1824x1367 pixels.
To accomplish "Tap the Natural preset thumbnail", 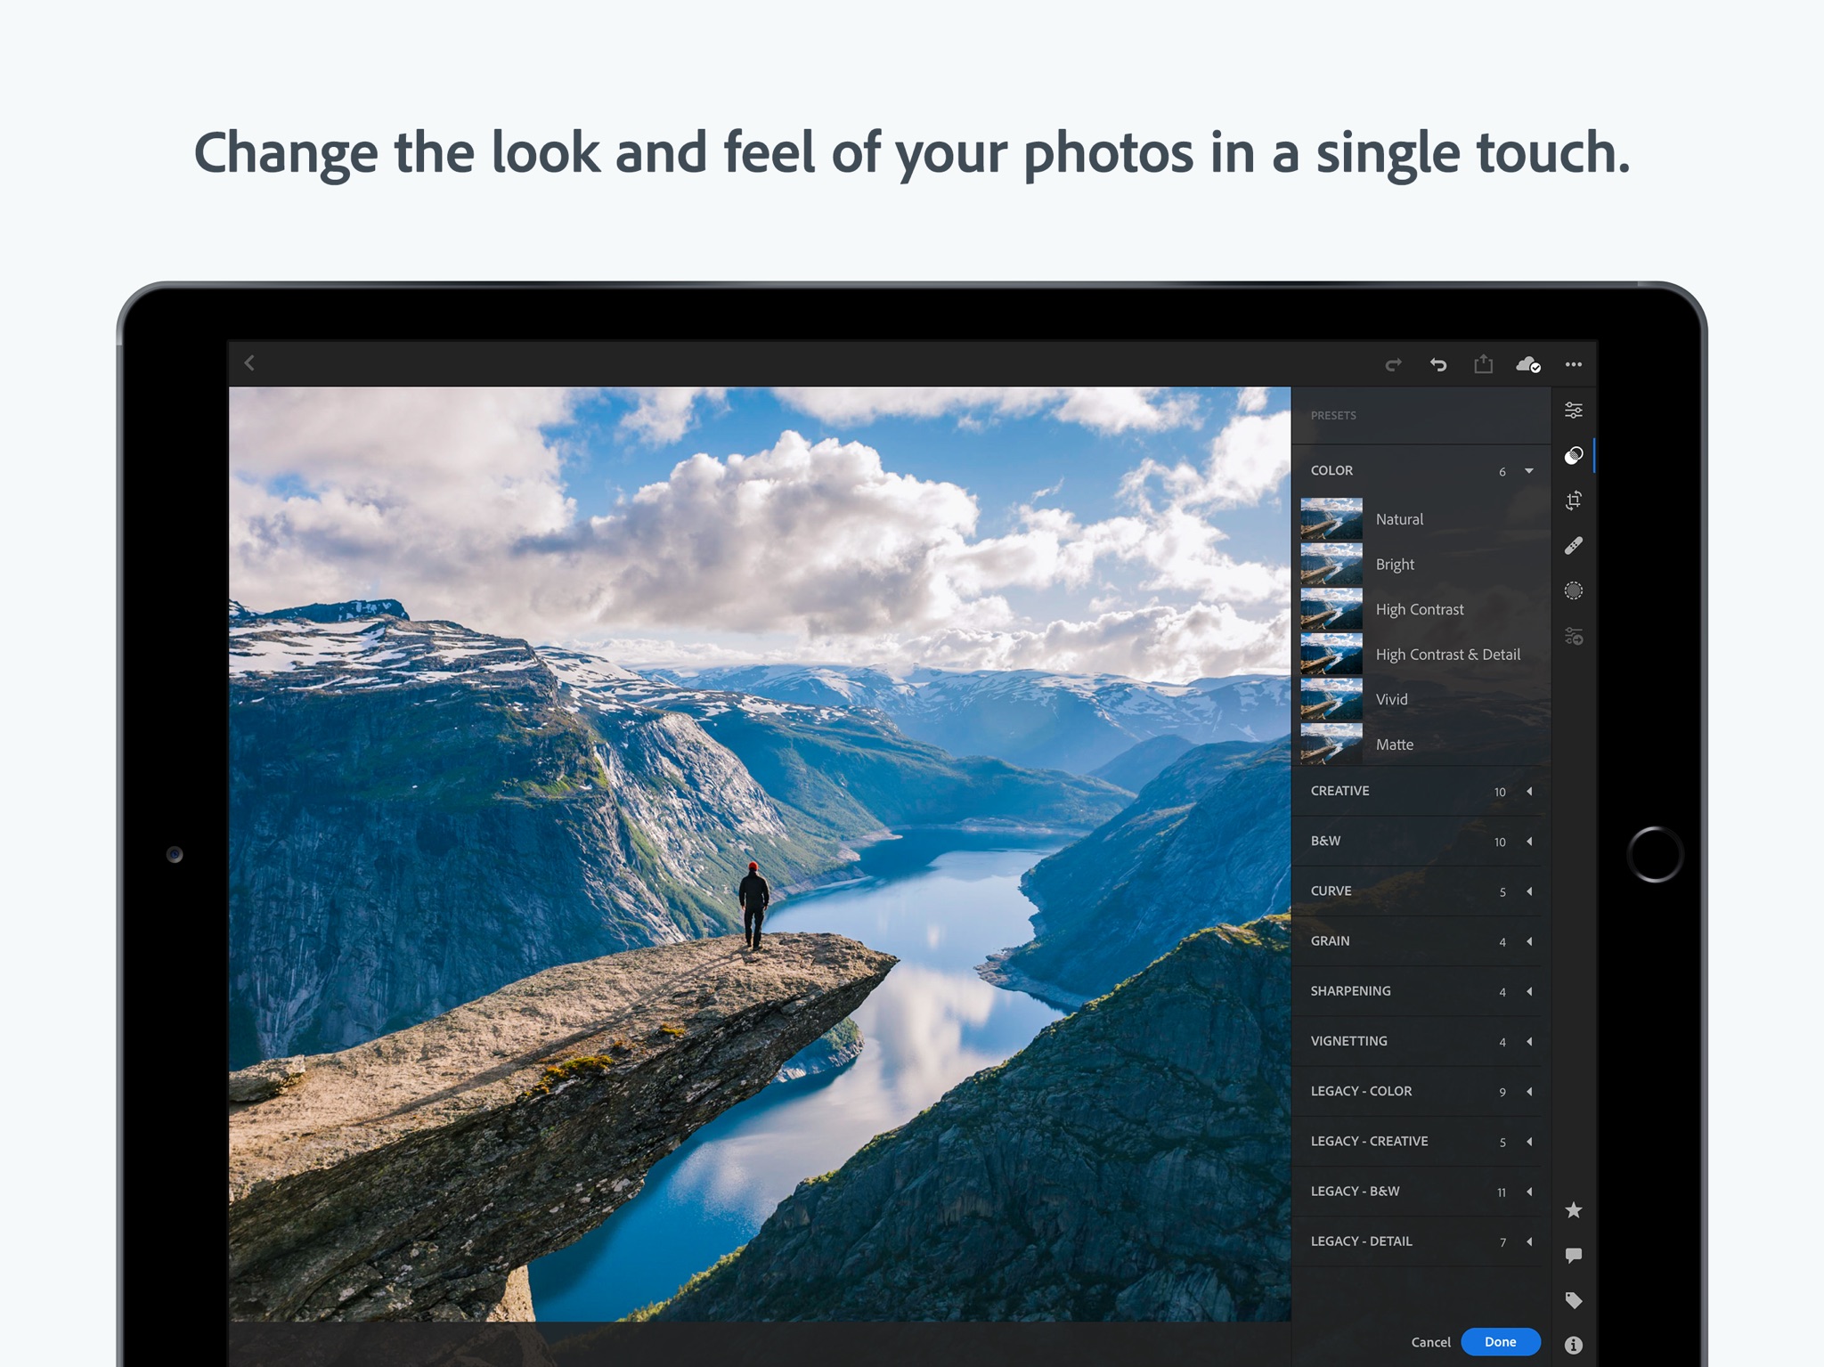I will point(1331,519).
